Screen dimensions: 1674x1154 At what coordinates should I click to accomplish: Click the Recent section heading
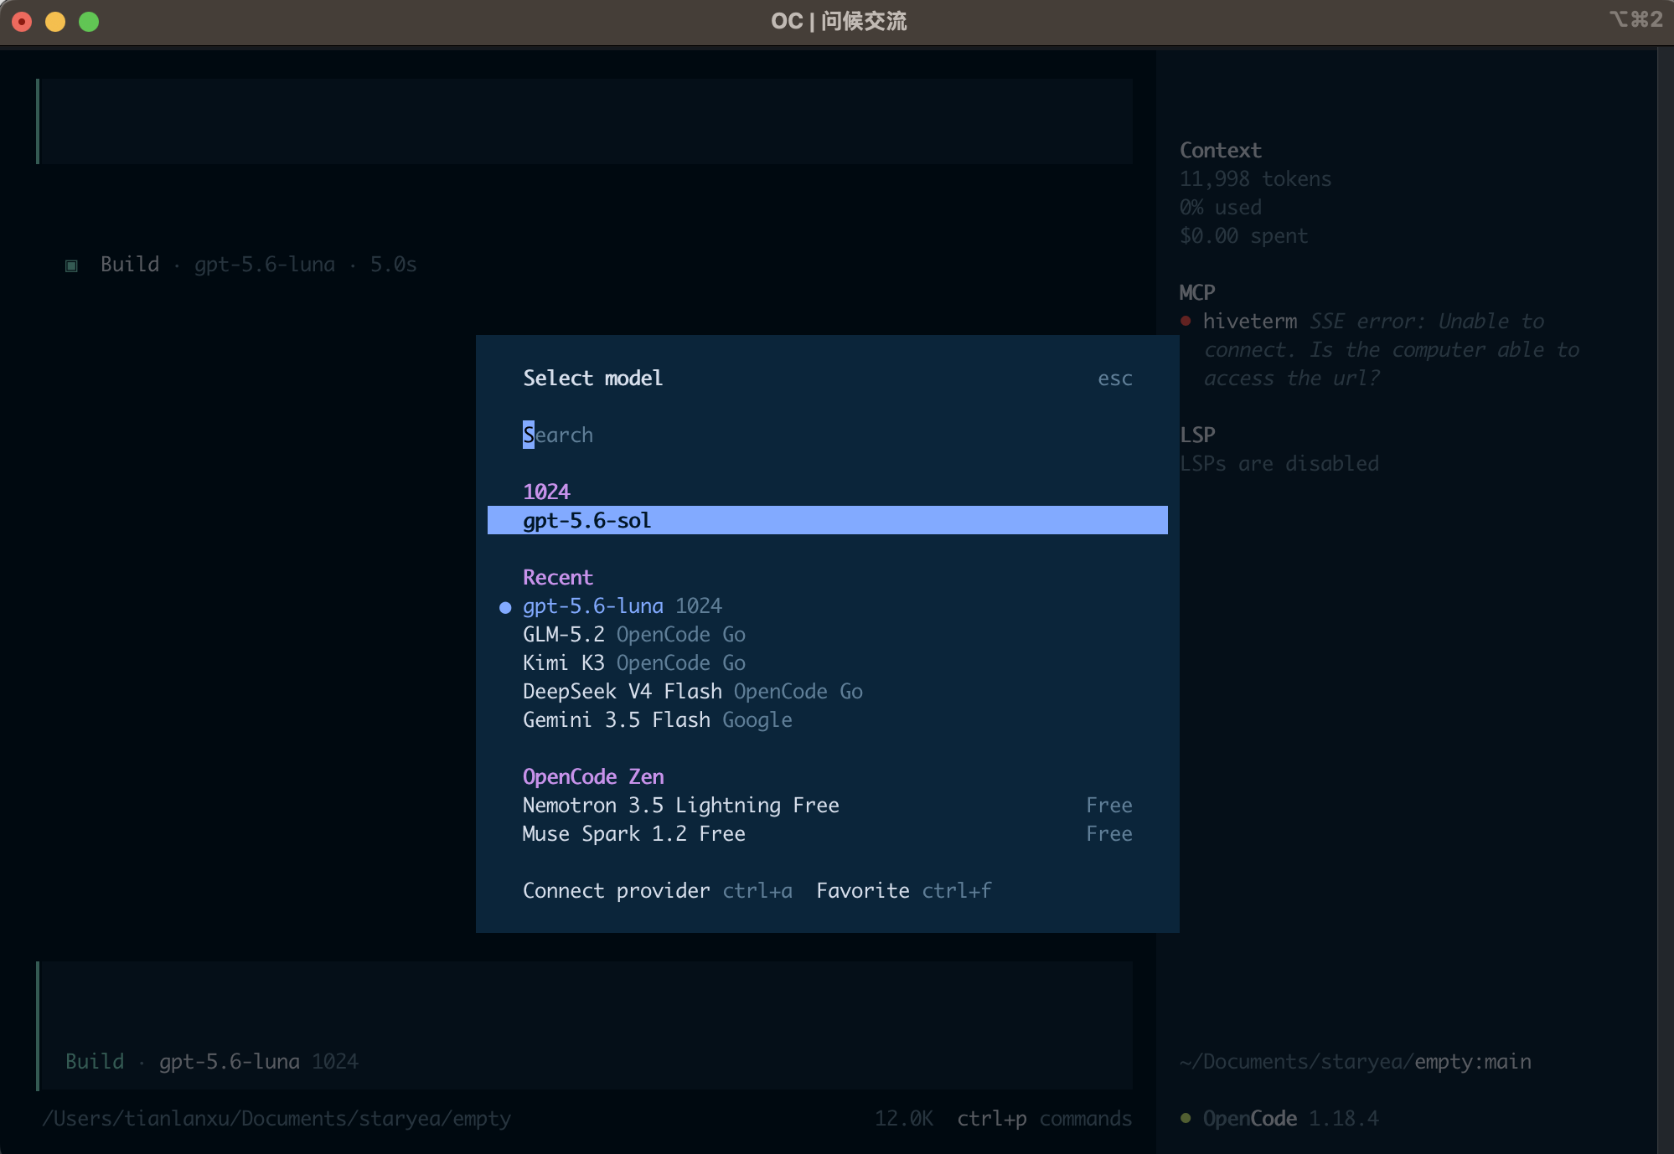[x=557, y=577]
